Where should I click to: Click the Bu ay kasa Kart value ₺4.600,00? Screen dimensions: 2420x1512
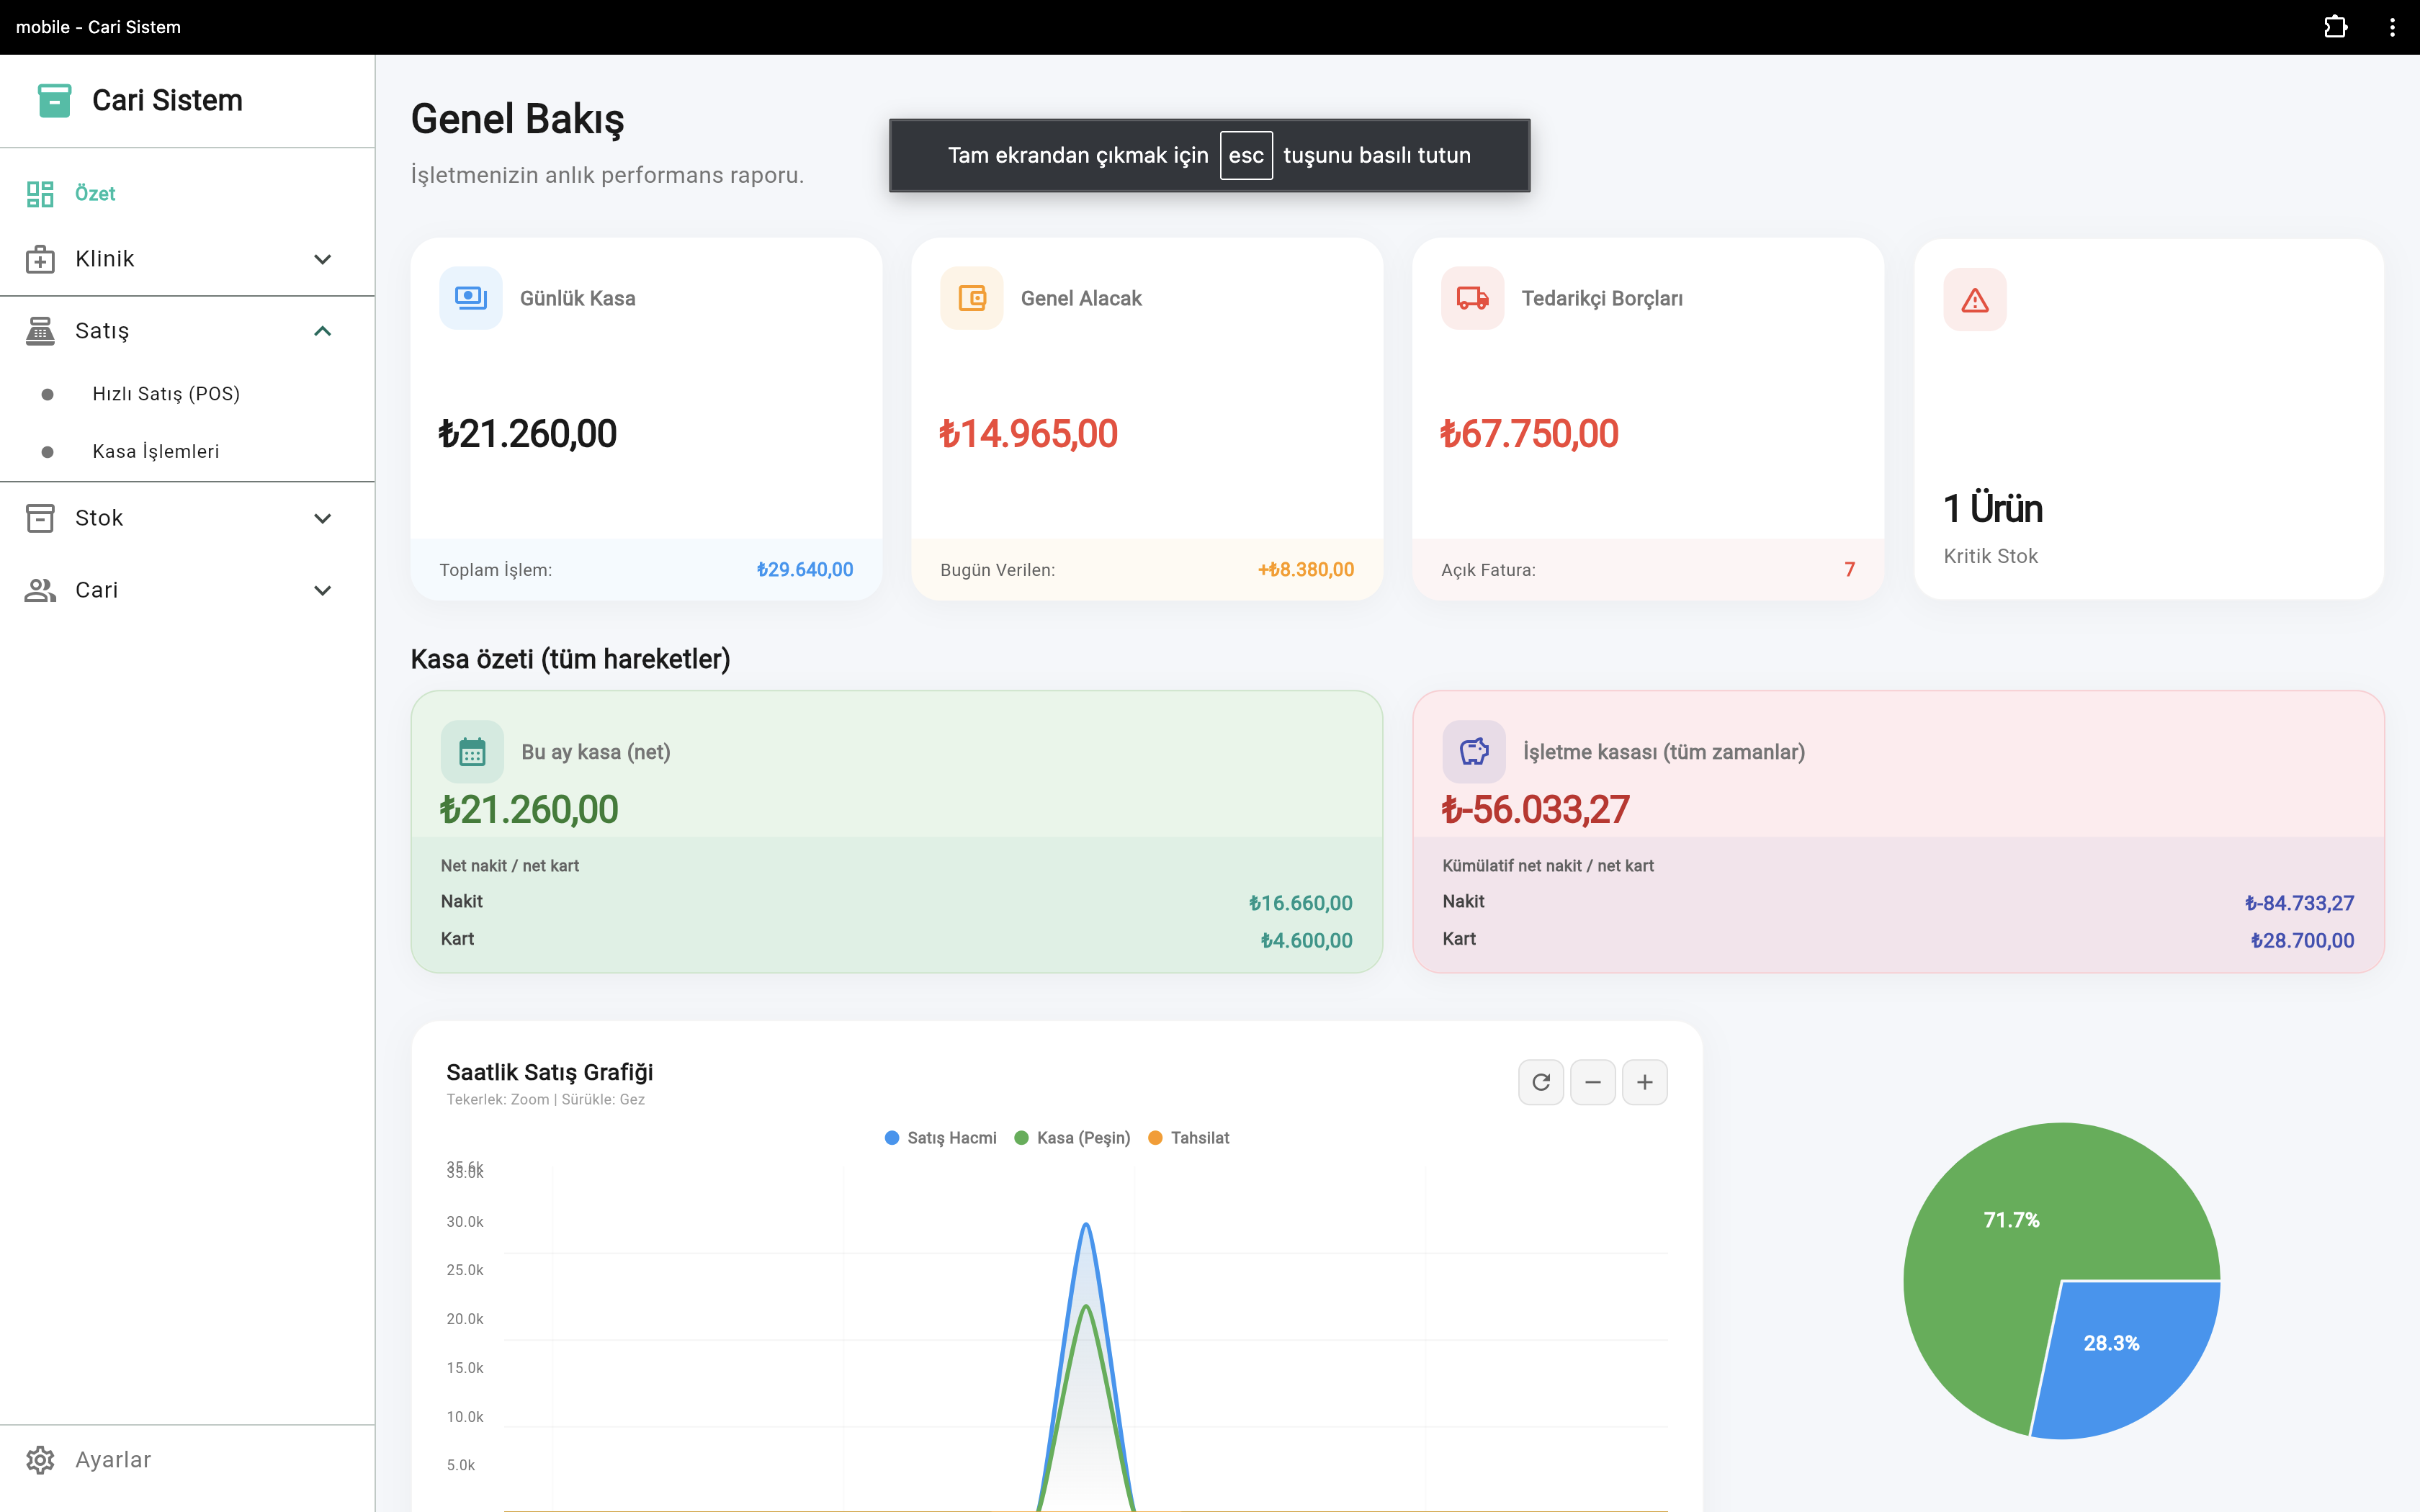[x=1307, y=940]
